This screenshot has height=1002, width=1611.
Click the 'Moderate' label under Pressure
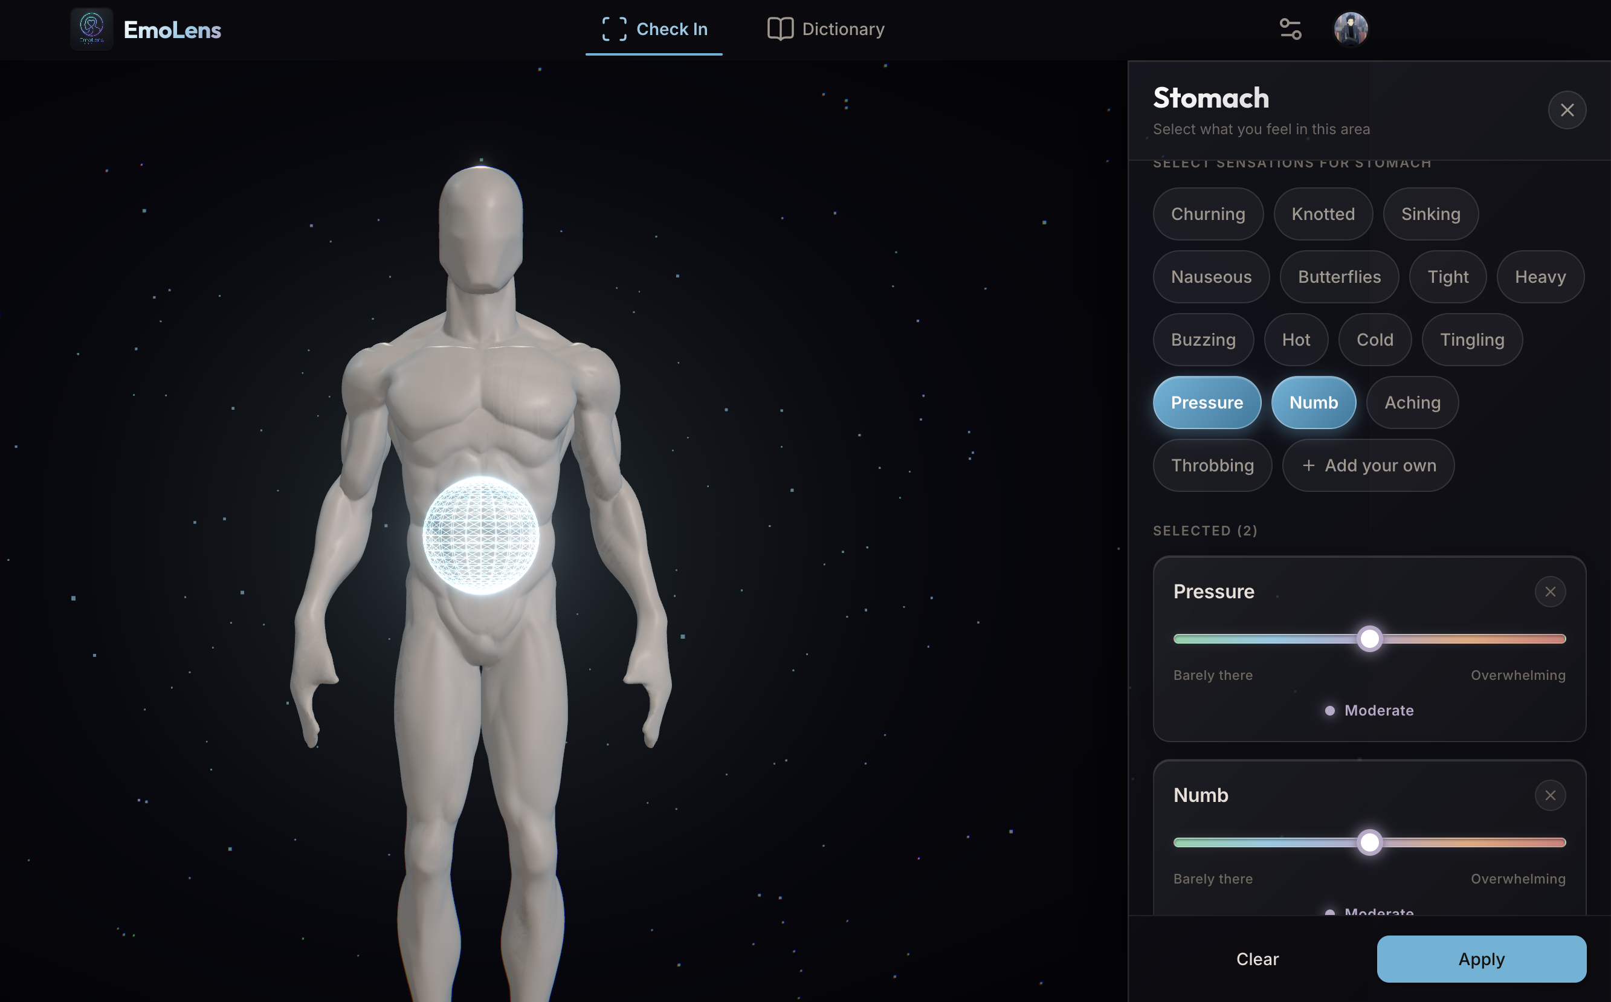(1378, 711)
